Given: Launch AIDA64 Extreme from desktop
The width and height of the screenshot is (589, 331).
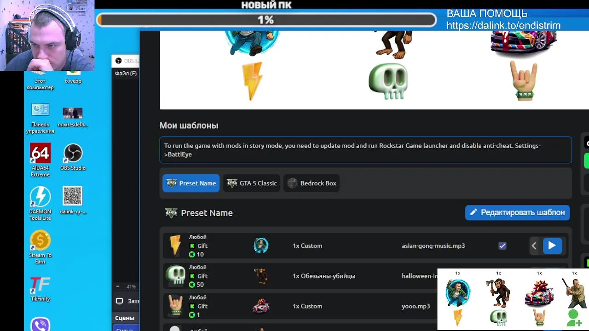Looking at the screenshot, I should point(40,160).
